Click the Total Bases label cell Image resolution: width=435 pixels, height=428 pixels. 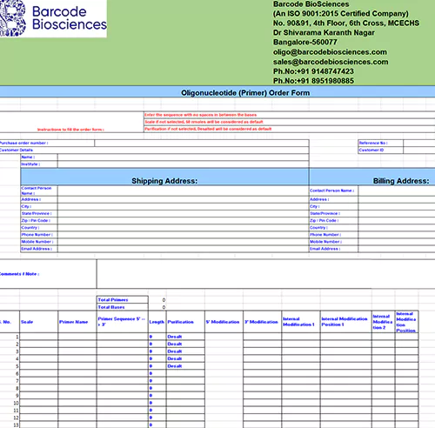coord(123,307)
